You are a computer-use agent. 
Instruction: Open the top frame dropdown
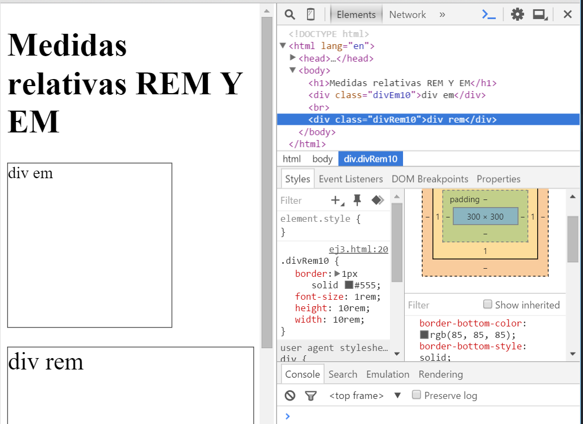[357, 395]
